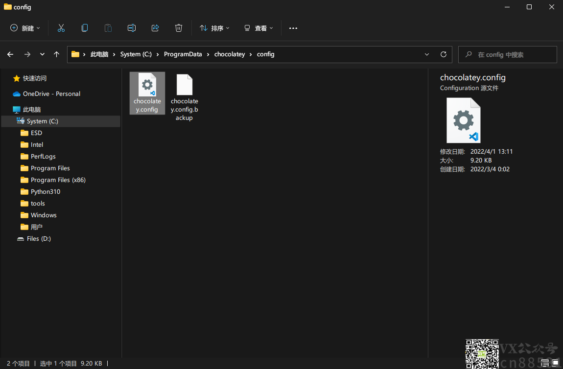Click the Share icon in toolbar
The width and height of the screenshot is (563, 369).
tap(155, 28)
